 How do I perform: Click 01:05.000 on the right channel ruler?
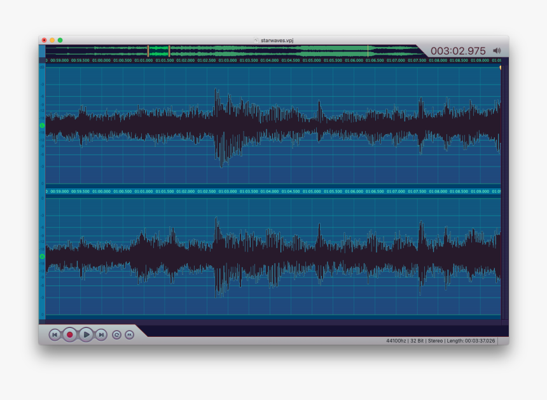pos(312,191)
